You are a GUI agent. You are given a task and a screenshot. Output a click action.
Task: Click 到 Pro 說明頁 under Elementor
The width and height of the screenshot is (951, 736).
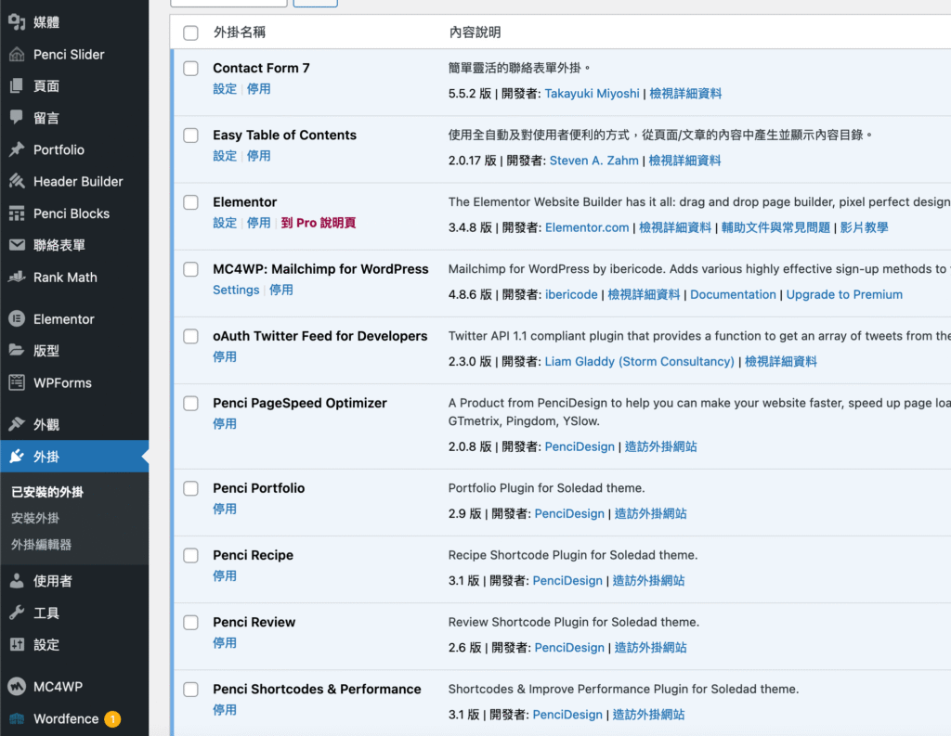(x=318, y=223)
